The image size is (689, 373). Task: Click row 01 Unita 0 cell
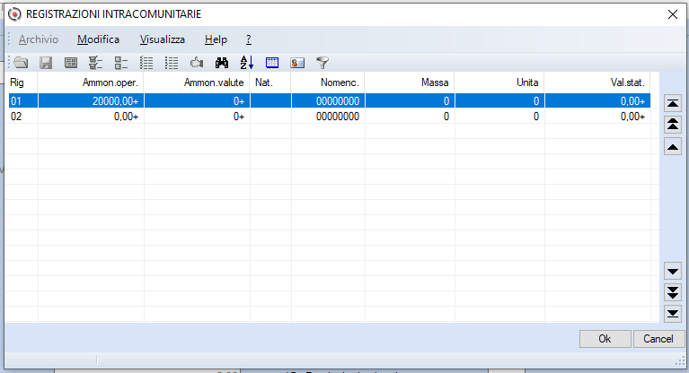pyautogui.click(x=499, y=101)
